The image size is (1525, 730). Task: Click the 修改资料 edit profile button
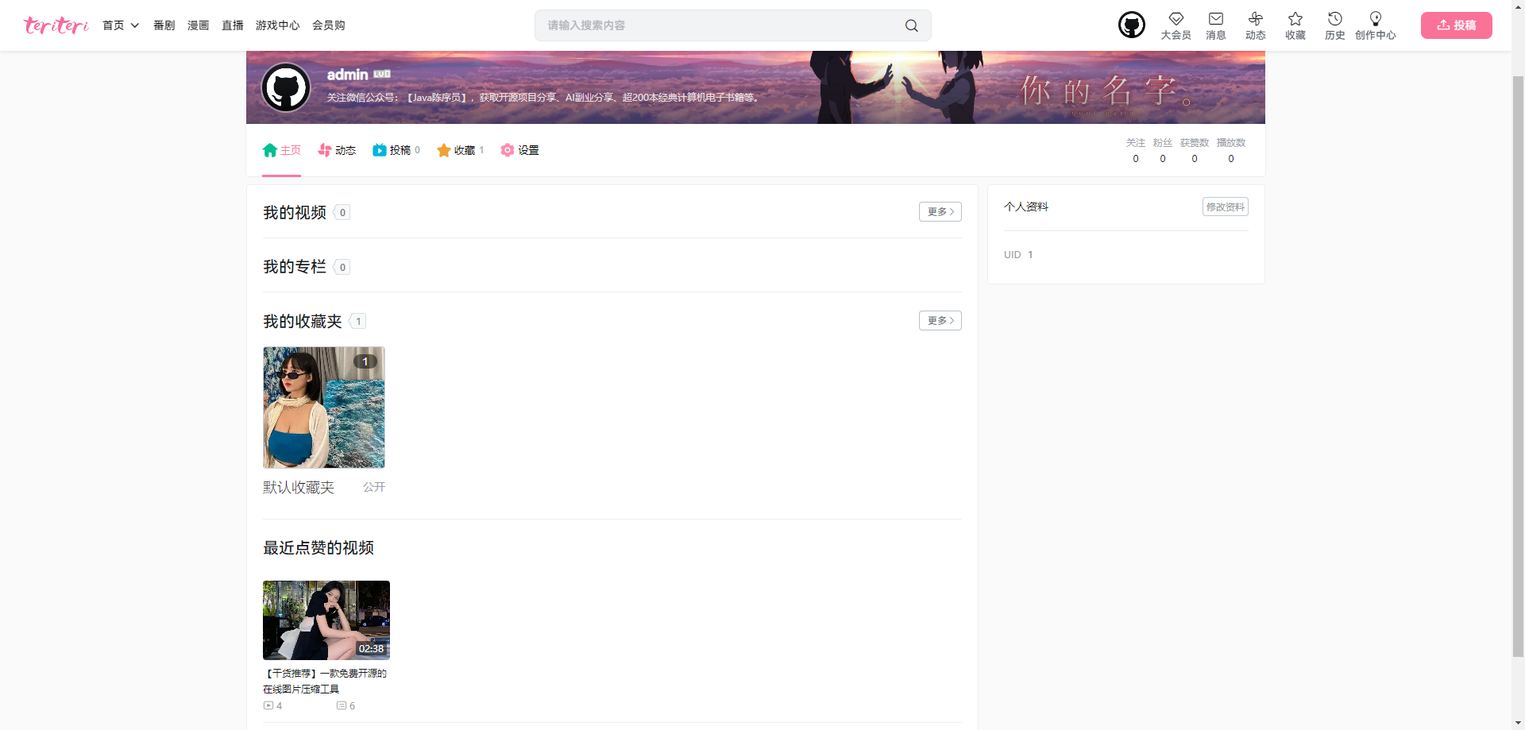(1225, 207)
